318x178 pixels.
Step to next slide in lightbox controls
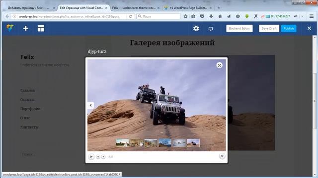103,157
